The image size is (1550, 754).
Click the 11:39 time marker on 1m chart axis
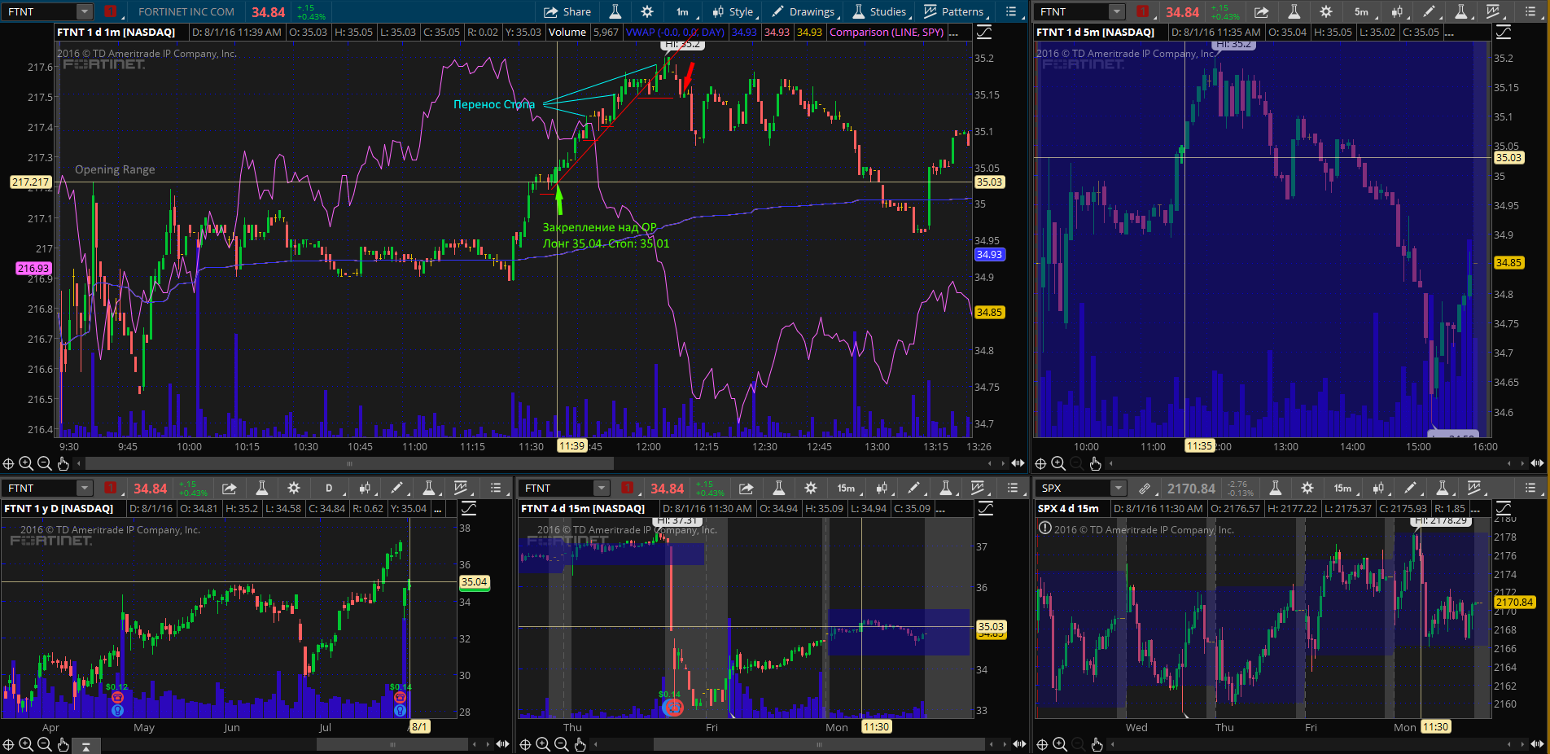pos(571,446)
